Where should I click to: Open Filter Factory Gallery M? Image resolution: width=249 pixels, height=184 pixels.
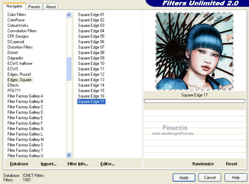[25, 140]
